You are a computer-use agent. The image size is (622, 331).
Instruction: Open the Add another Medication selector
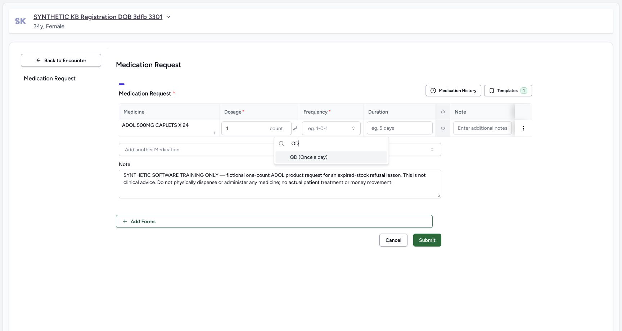click(x=280, y=150)
